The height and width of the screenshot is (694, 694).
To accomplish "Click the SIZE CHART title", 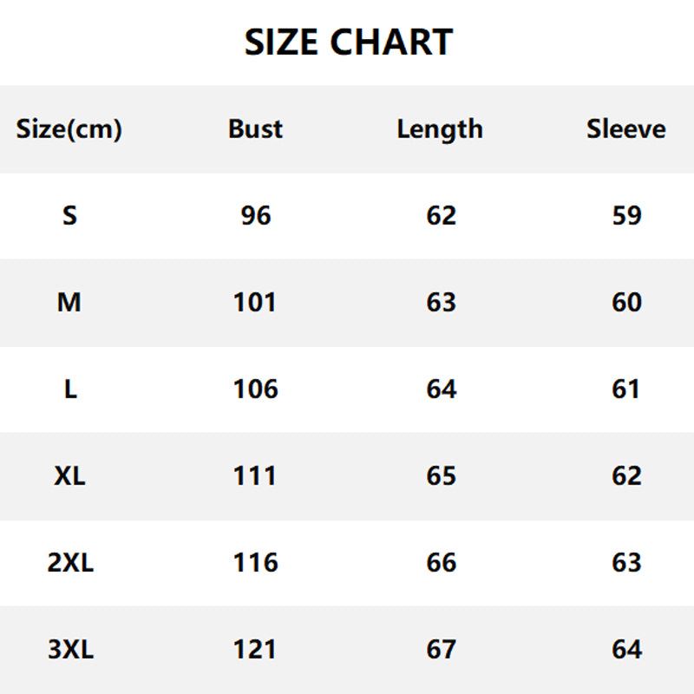I will point(348,43).
